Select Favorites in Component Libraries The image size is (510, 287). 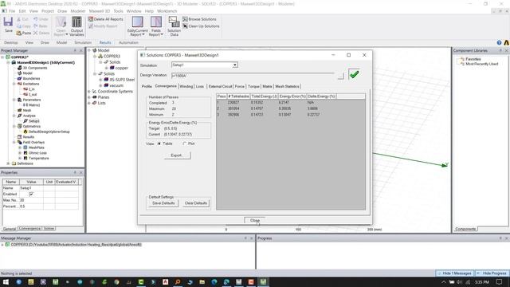(x=473, y=59)
